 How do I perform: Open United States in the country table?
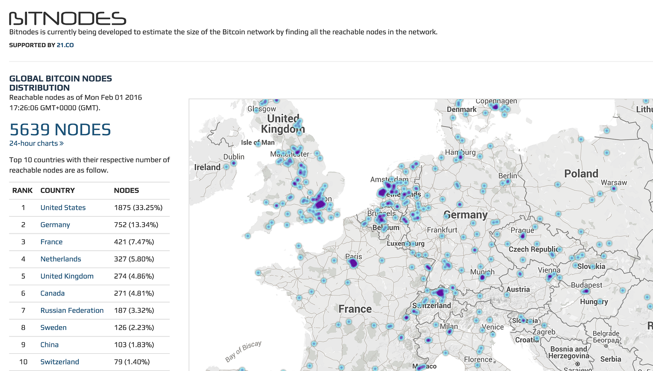pyautogui.click(x=63, y=207)
